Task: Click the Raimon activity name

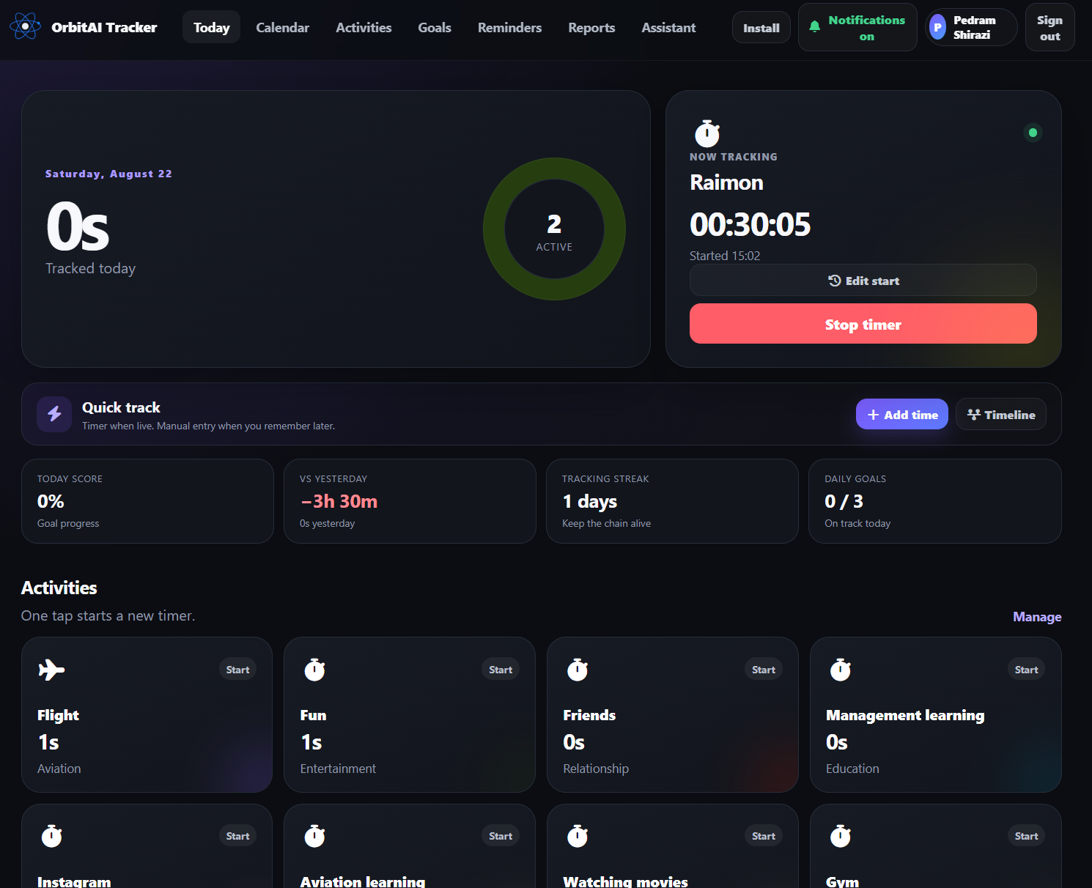Action: pos(726,182)
